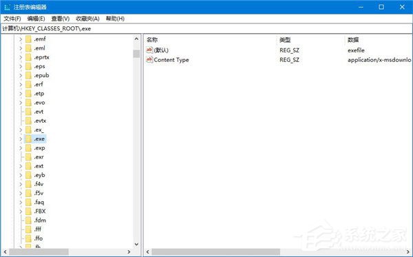Expand the .eml key

[x=21, y=48]
